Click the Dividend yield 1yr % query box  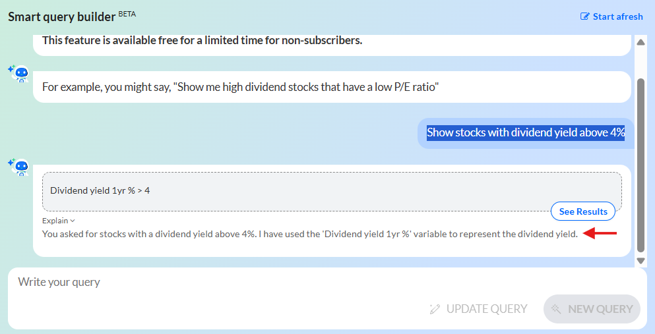[332, 192]
